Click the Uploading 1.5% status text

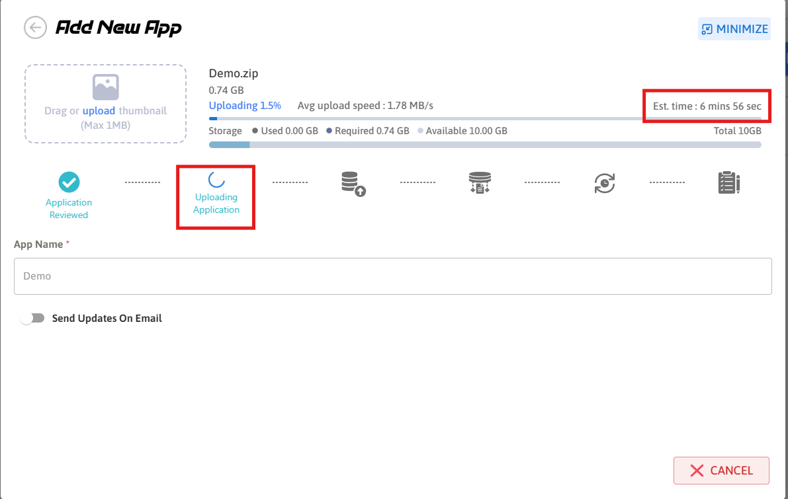pos(245,106)
